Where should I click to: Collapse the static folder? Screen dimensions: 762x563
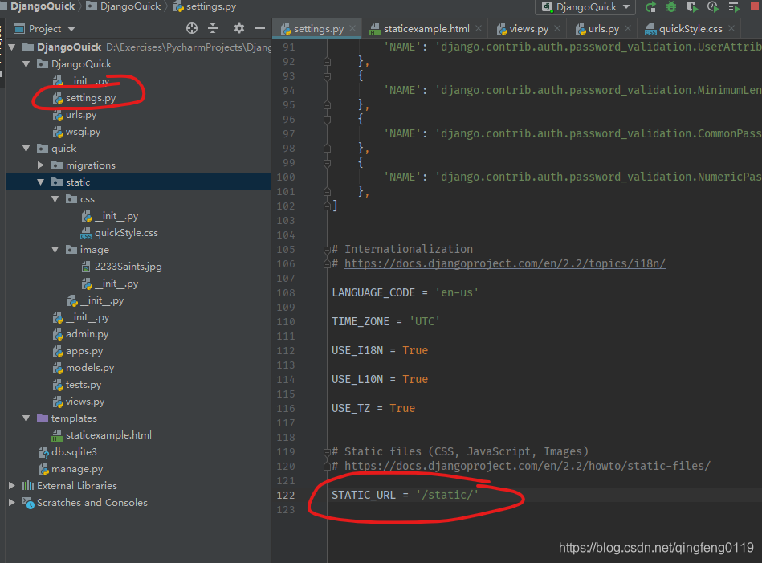tap(41, 182)
